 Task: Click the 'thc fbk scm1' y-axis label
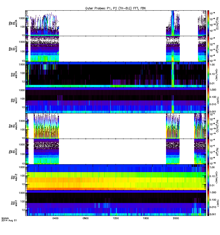click(x=14, y=203)
